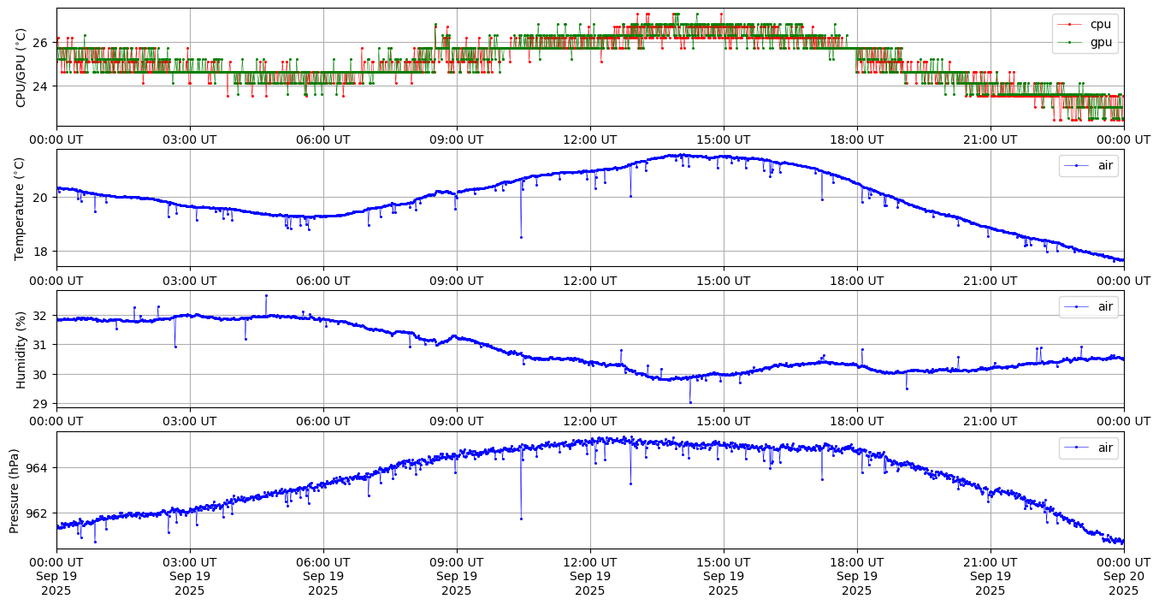Image resolution: width=1159 pixels, height=605 pixels.
Task: Click 15:00 UT under the CPU/GPU chart
Action: coord(724,139)
